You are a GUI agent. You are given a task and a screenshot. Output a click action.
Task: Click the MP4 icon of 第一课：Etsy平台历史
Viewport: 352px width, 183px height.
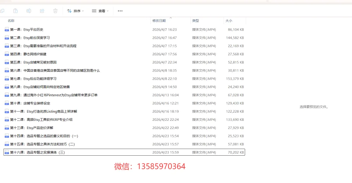[x=7, y=29]
